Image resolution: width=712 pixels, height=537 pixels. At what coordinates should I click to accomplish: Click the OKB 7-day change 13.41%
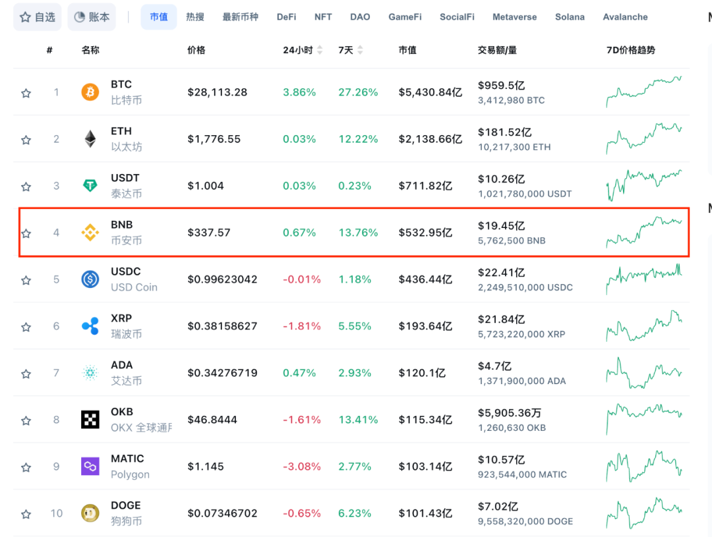click(x=358, y=420)
